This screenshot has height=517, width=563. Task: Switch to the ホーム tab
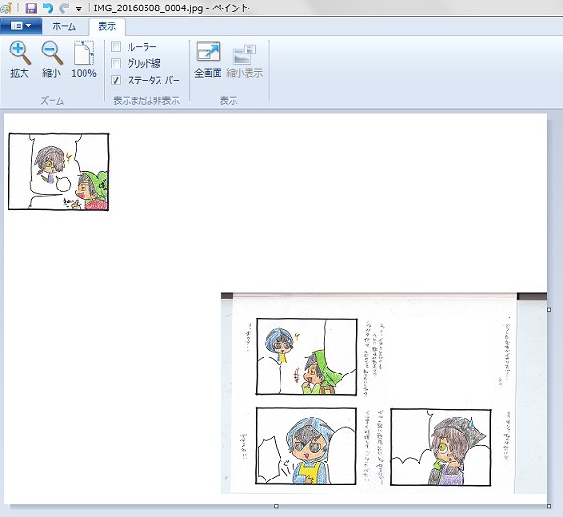66,26
